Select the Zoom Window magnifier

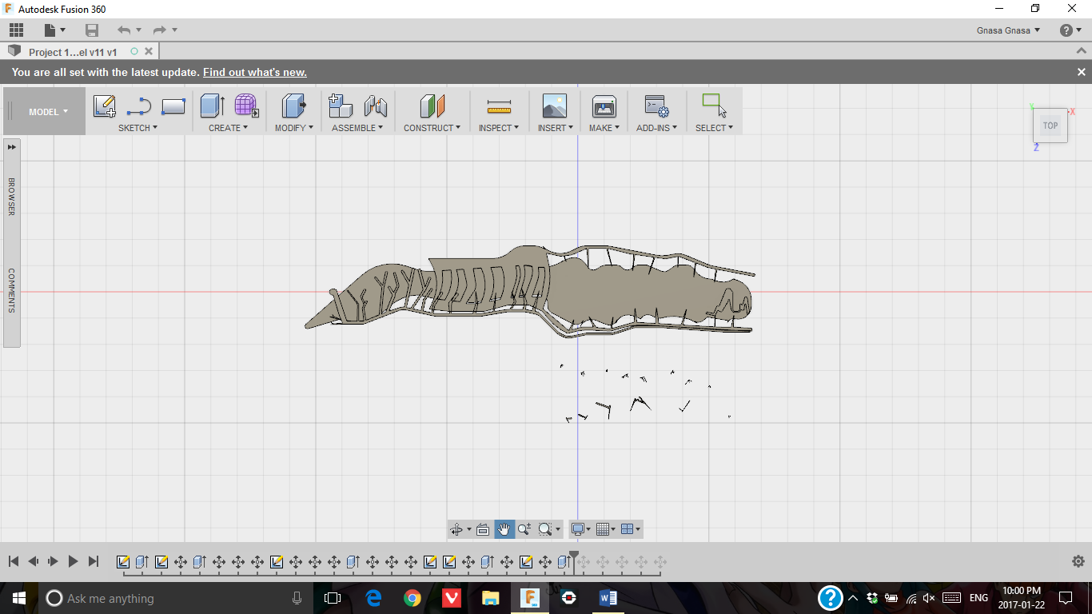[546, 529]
